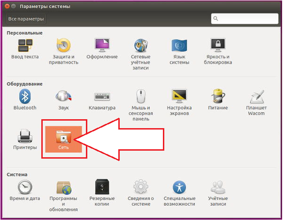
Task: Open the Принтеры printer icon
Action: (x=25, y=136)
